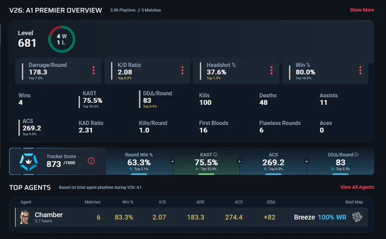Select the Chamber agent row name
Viewport: 386px width, 239px height.
tap(49, 215)
